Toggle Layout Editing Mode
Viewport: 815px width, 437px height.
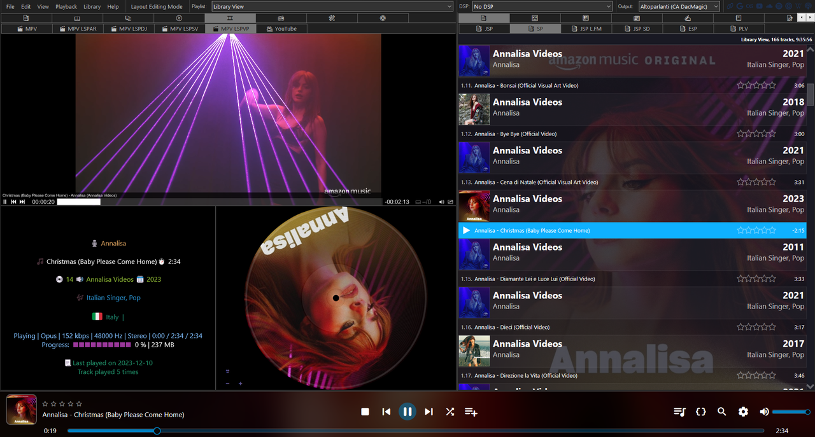click(157, 6)
